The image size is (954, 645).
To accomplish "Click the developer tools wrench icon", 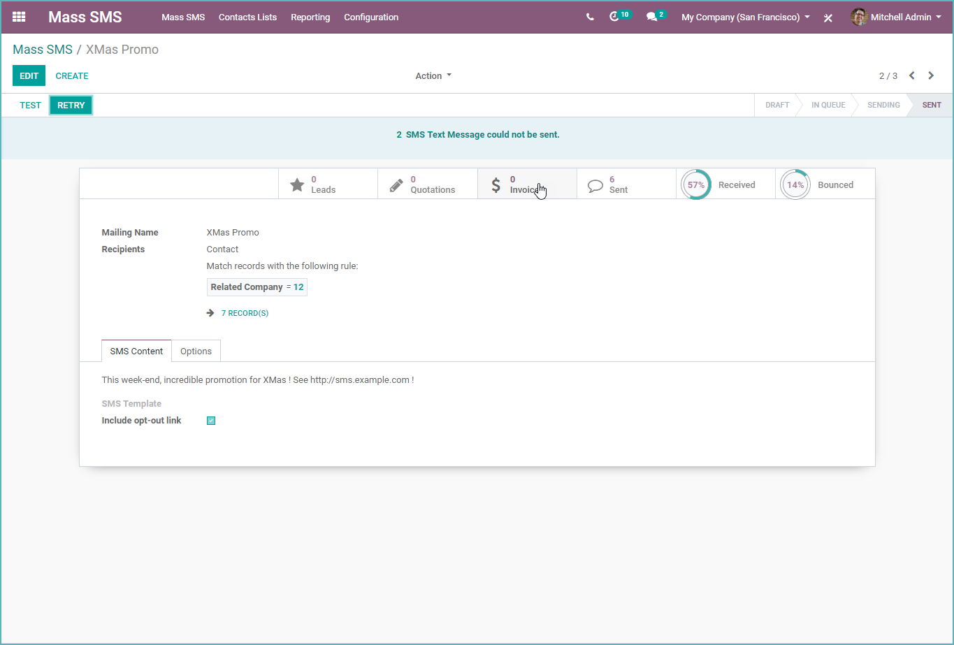I will (827, 17).
